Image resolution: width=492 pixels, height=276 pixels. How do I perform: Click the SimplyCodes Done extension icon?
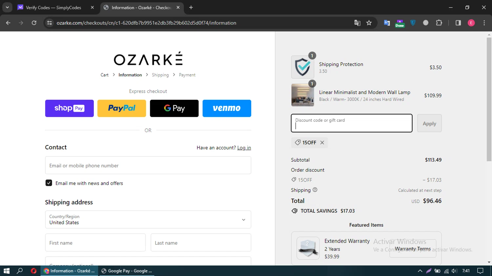click(x=400, y=23)
